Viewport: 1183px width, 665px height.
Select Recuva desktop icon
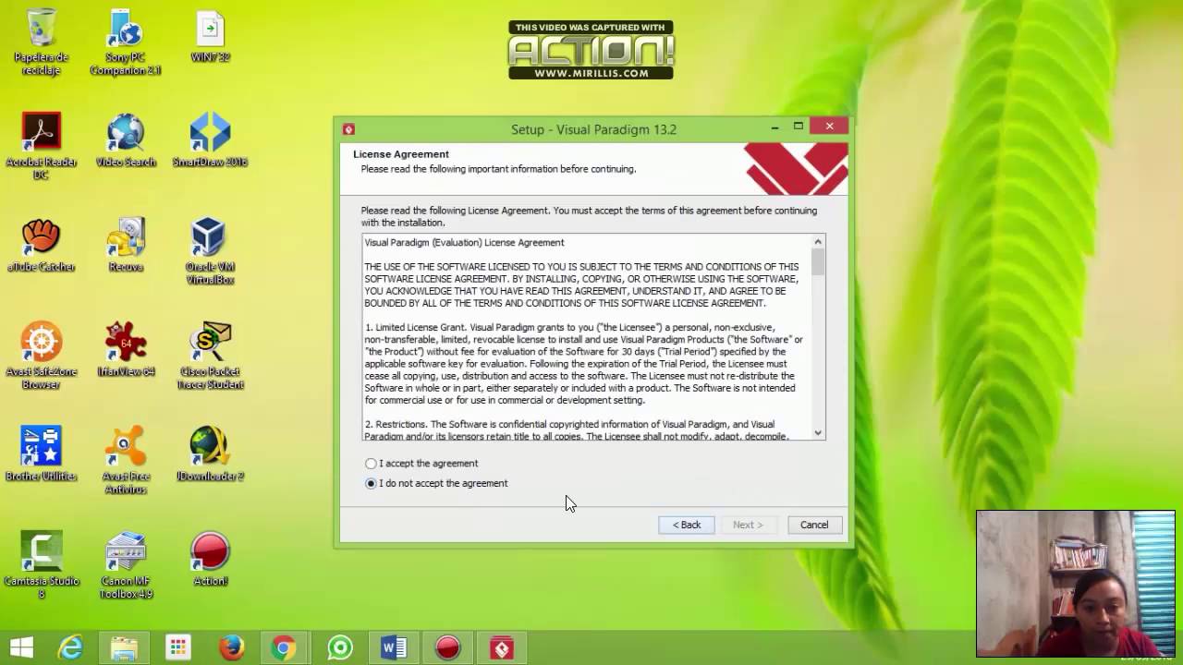[x=126, y=246]
